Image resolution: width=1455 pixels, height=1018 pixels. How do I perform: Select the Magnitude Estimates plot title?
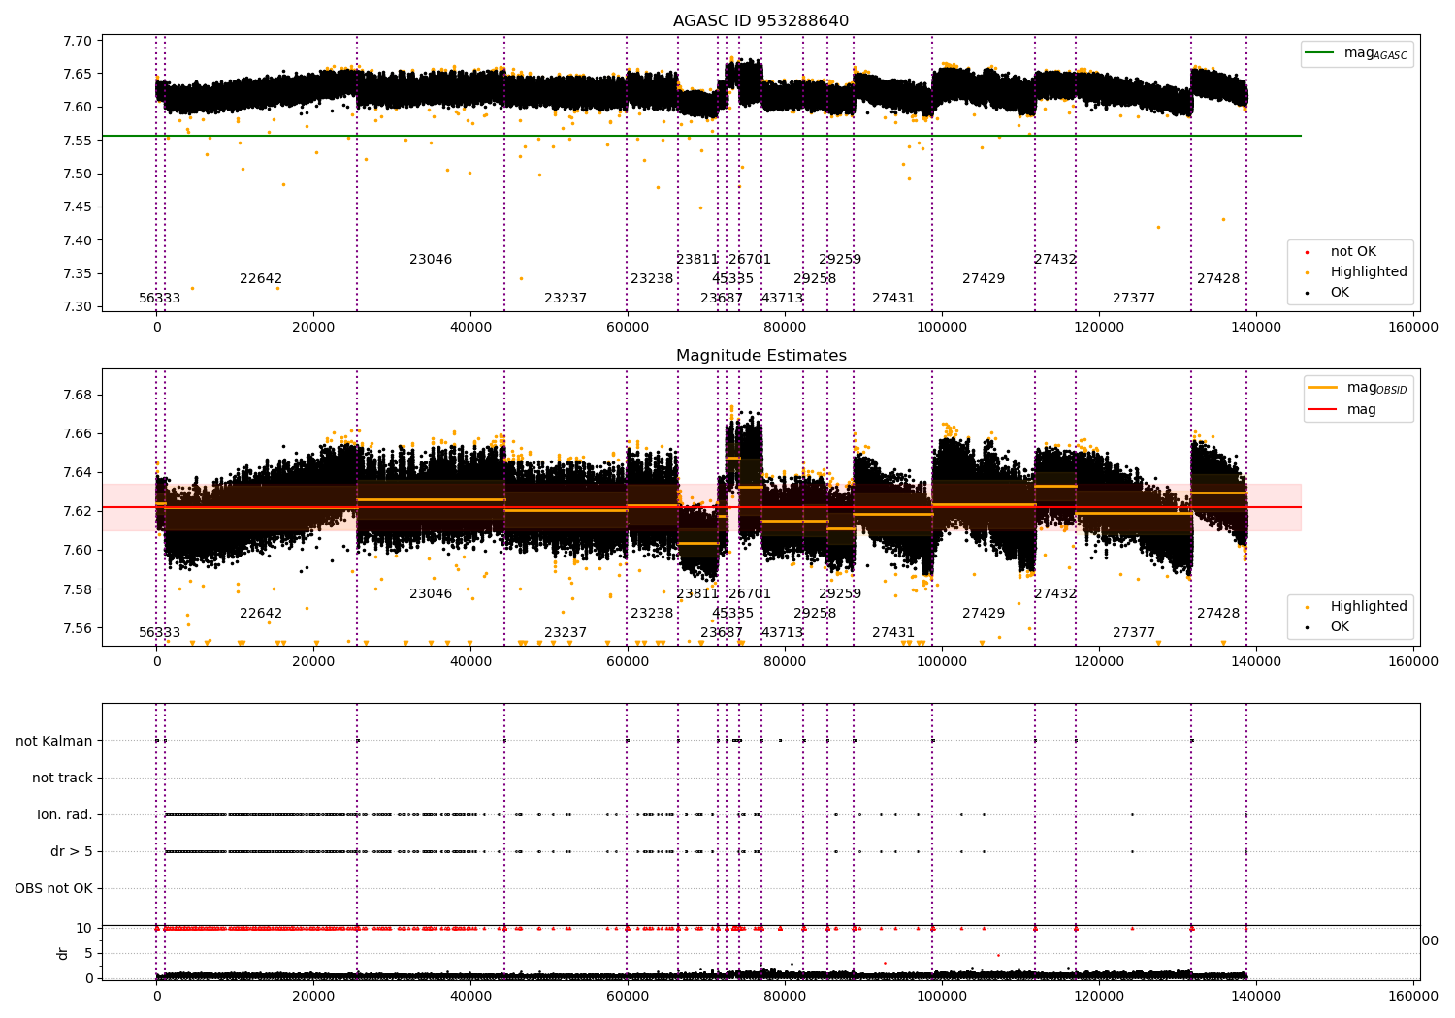click(760, 356)
